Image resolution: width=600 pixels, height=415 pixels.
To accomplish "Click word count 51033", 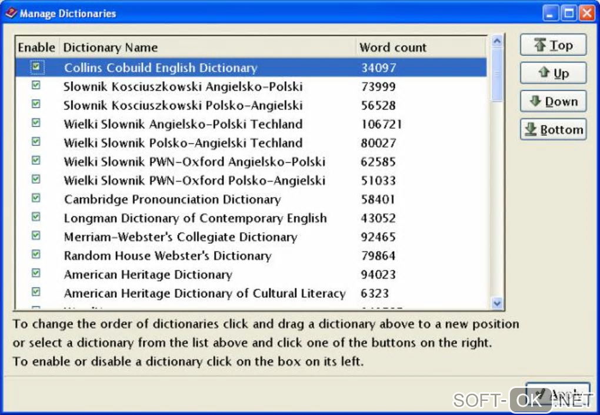I will click(x=378, y=180).
